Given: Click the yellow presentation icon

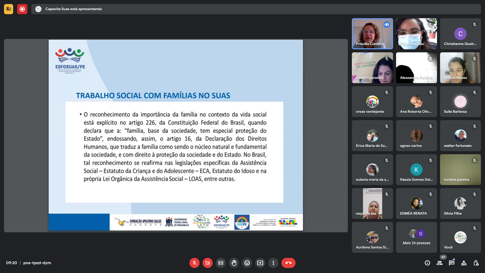Looking at the screenshot, I should pos(9,9).
